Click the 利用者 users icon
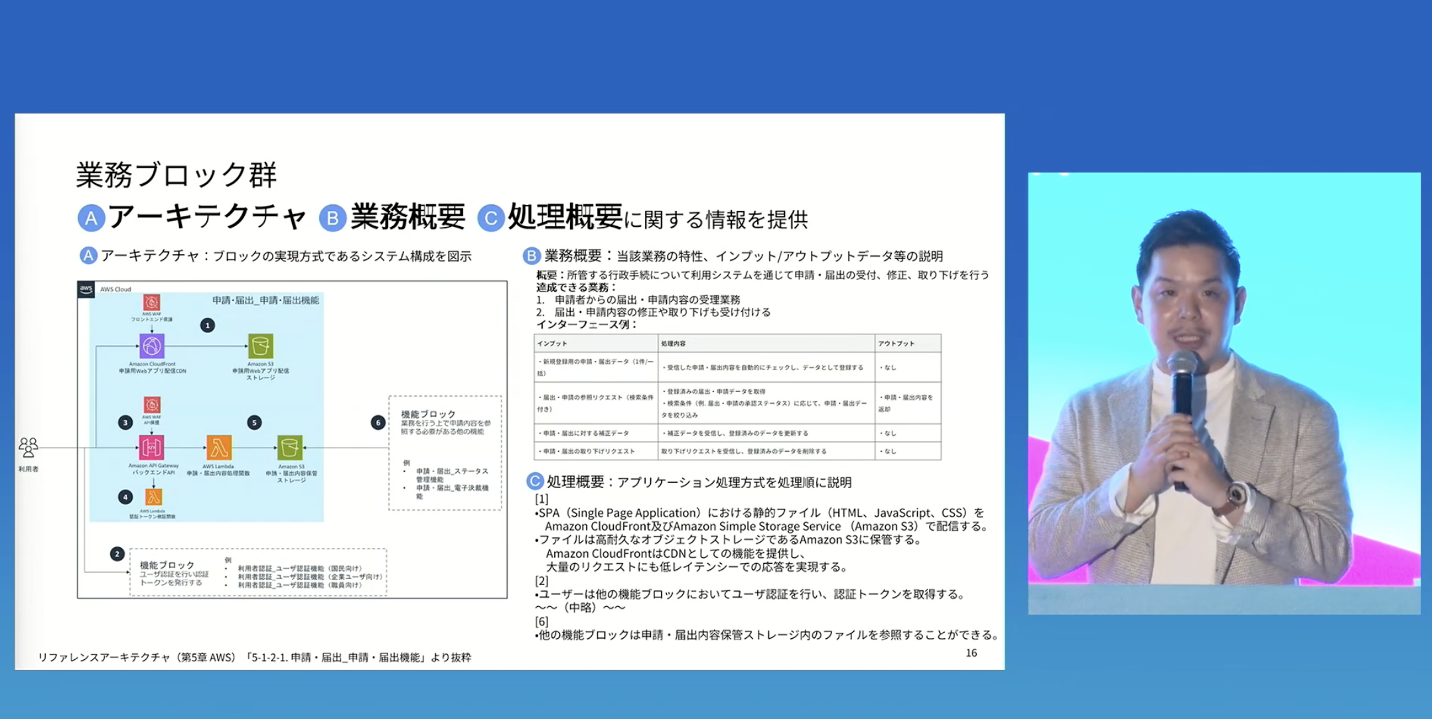This screenshot has height=719, width=1432. click(x=29, y=448)
